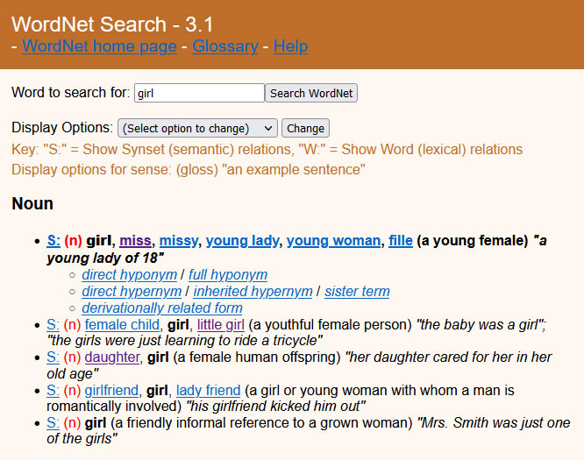
Task: Open the sister term link
Action: coord(357,292)
